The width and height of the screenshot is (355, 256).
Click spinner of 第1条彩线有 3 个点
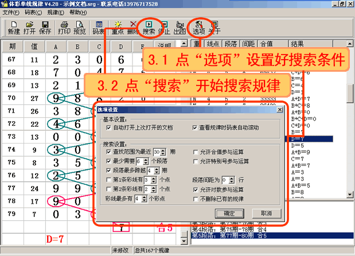coord(154,180)
